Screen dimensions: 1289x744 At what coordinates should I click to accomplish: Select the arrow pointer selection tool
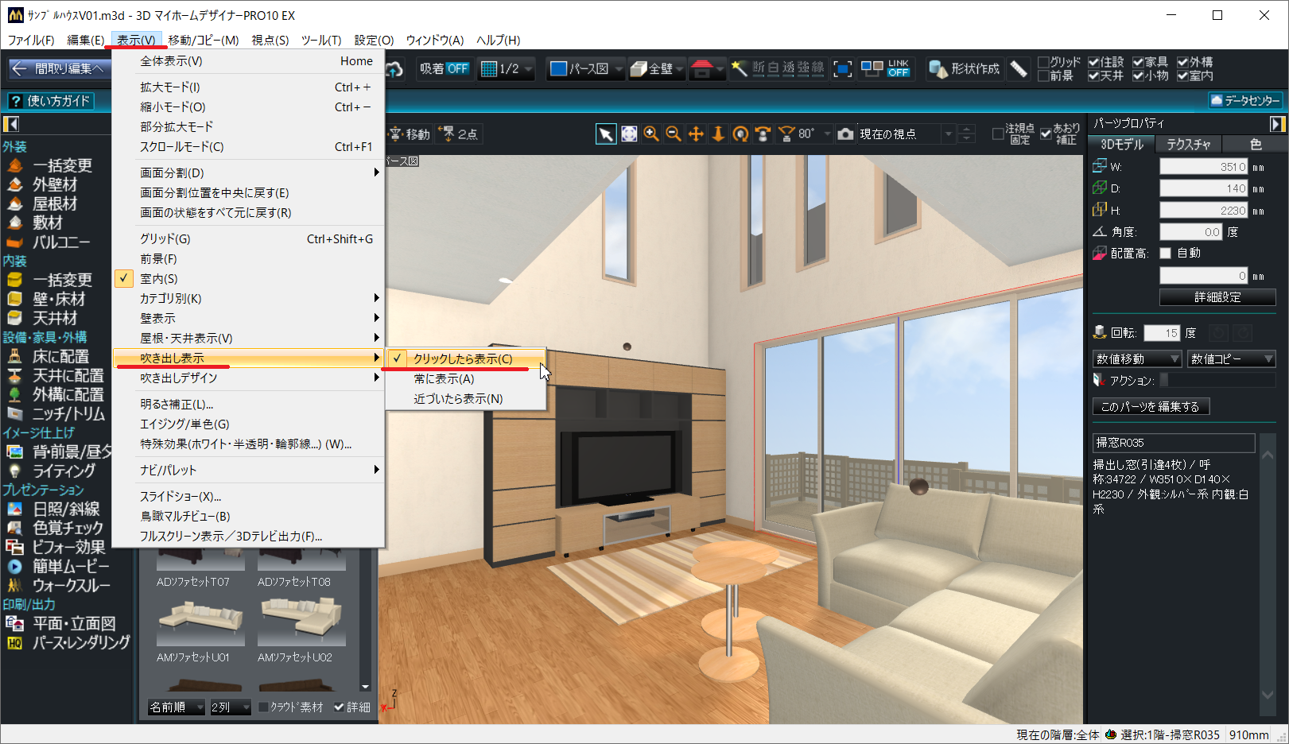tap(606, 134)
